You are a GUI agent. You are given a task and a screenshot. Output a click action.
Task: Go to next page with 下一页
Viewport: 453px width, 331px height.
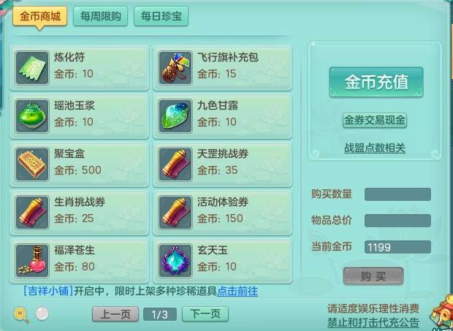coord(205,314)
